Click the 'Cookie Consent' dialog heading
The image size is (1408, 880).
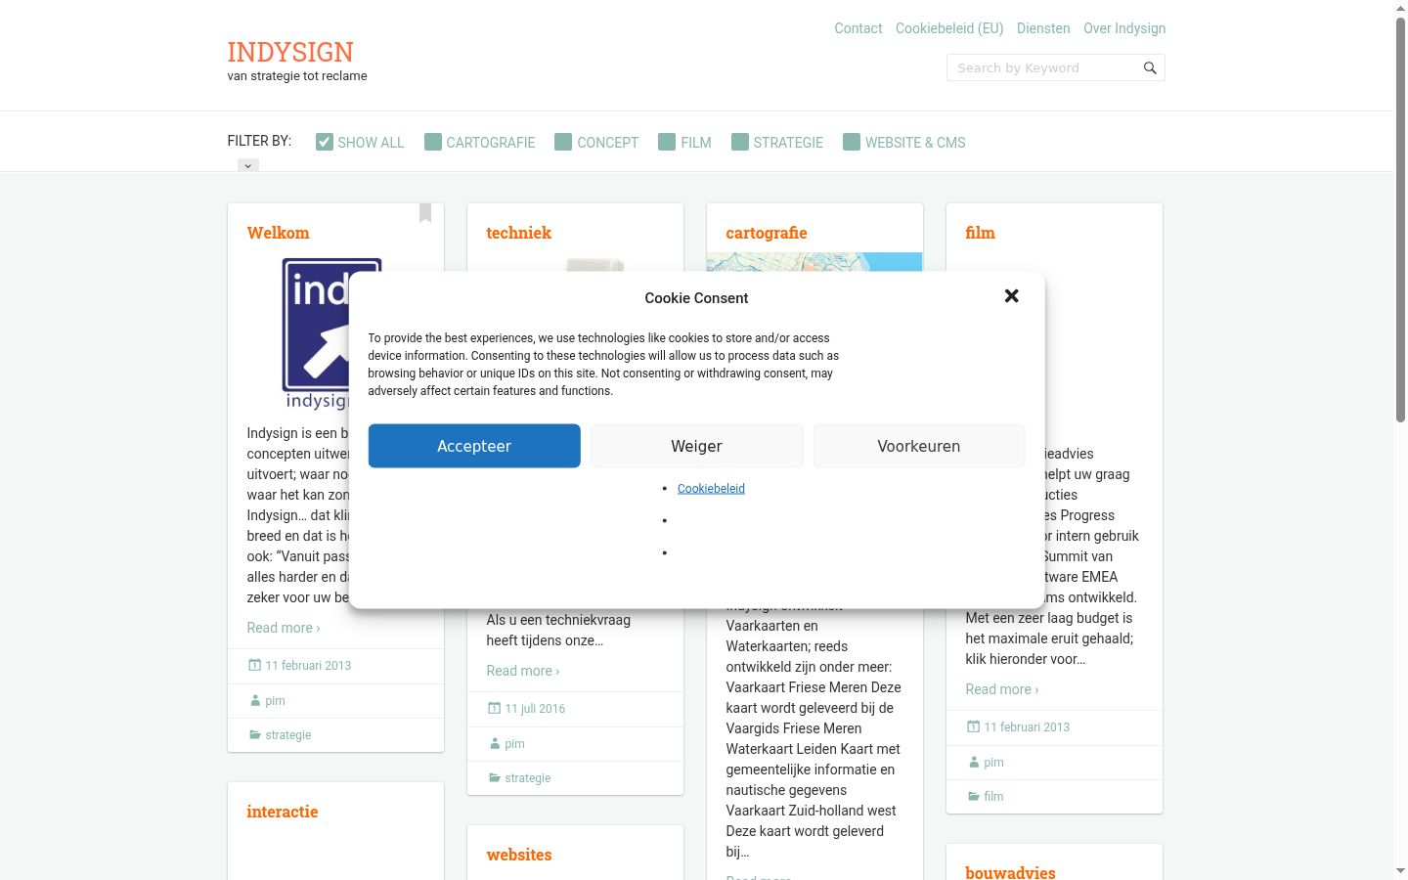[x=696, y=298]
